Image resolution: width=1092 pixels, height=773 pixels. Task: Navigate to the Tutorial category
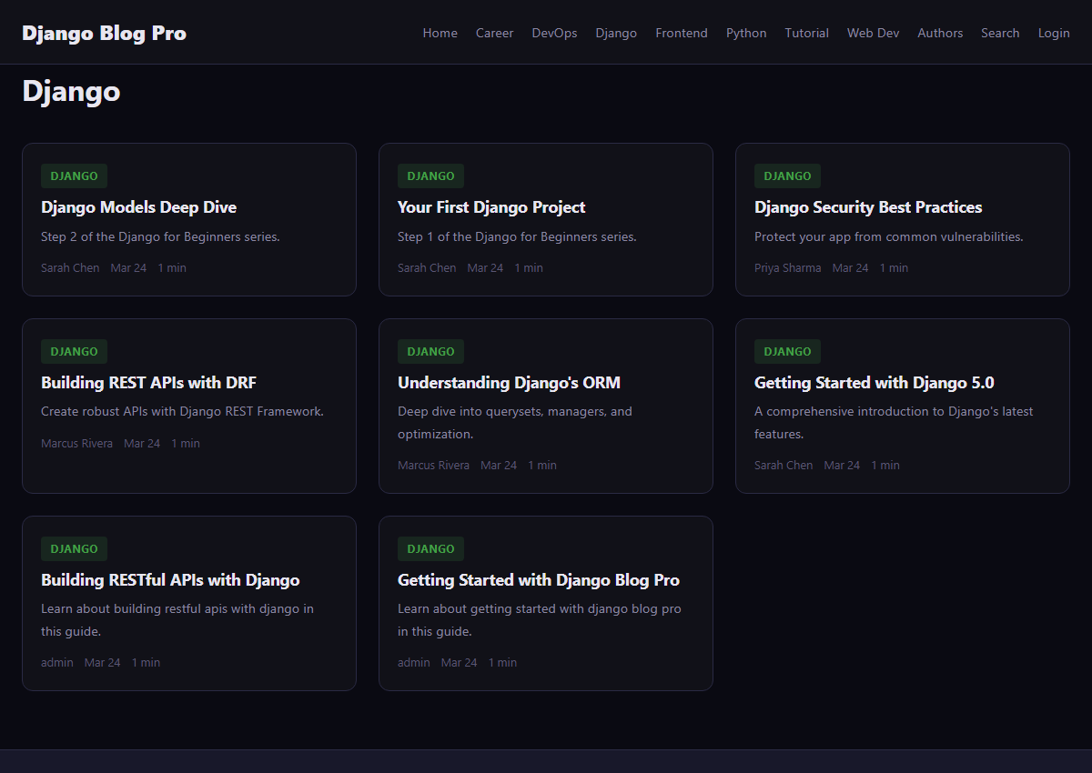pos(806,33)
